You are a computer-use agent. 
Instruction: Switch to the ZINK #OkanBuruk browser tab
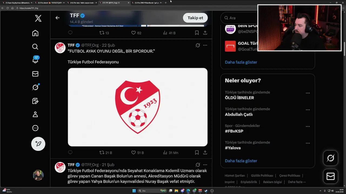click(147, 3)
